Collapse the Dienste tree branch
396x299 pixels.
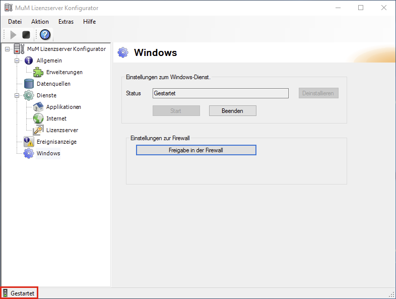click(x=17, y=95)
